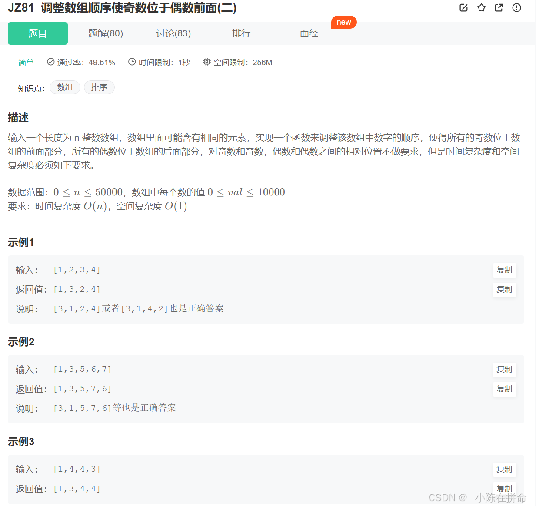Click the pass rate checkmark icon
Image resolution: width=536 pixels, height=506 pixels.
click(x=50, y=62)
